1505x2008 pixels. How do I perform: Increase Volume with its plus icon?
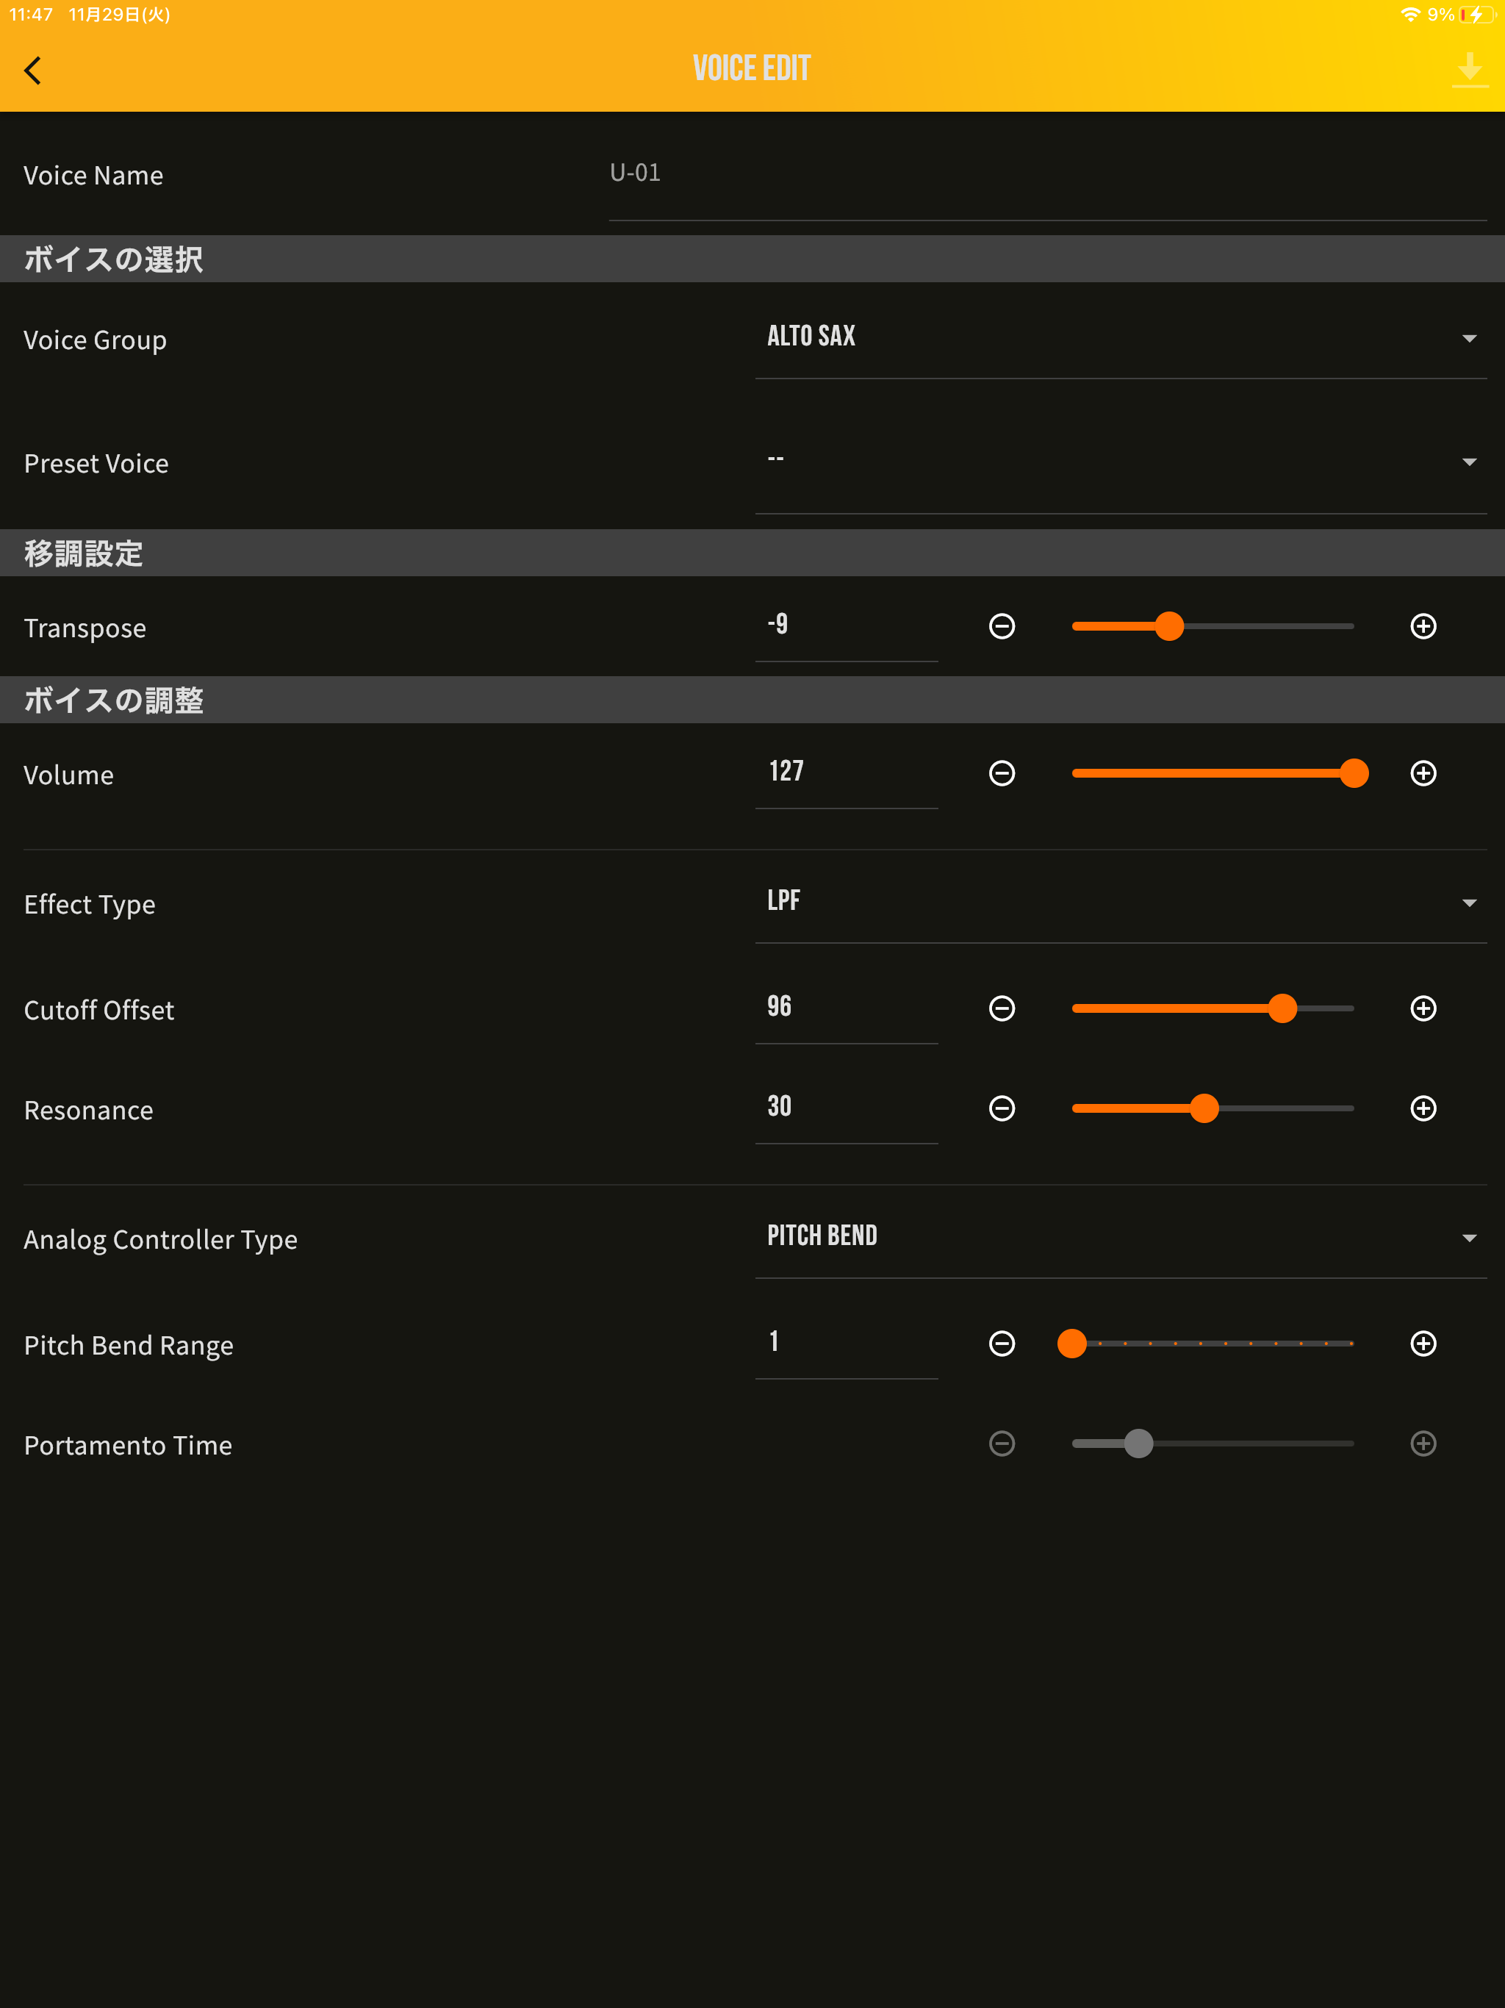[x=1423, y=773]
